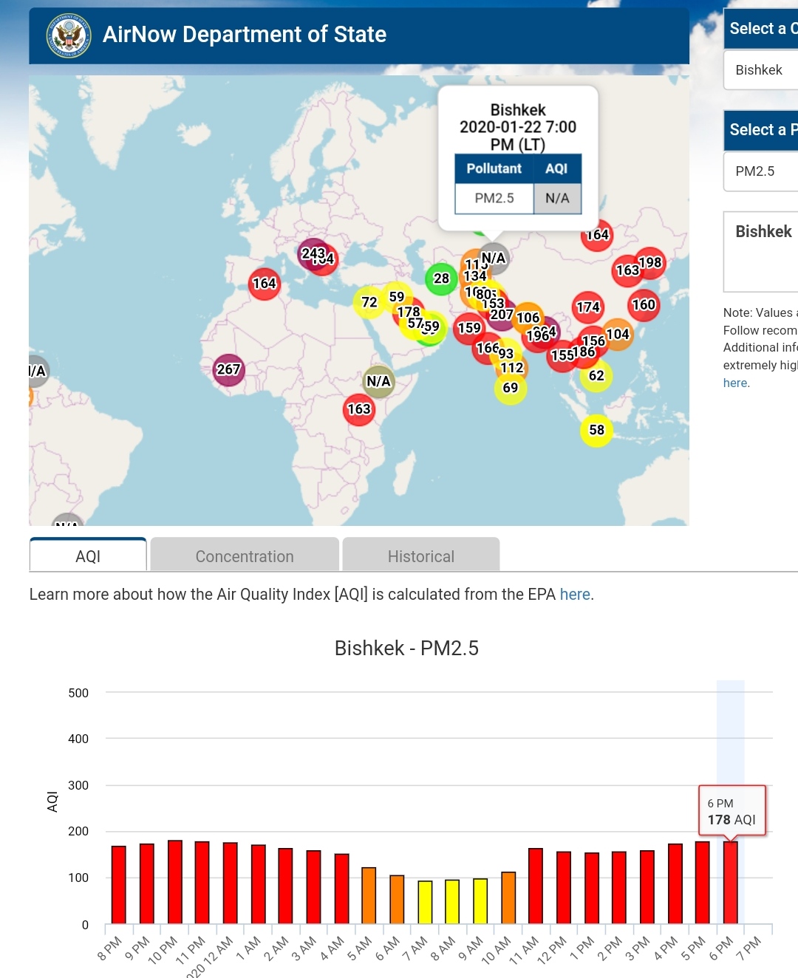Select the yellow 7 AM chart bar
This screenshot has height=978, width=798.
tap(425, 902)
